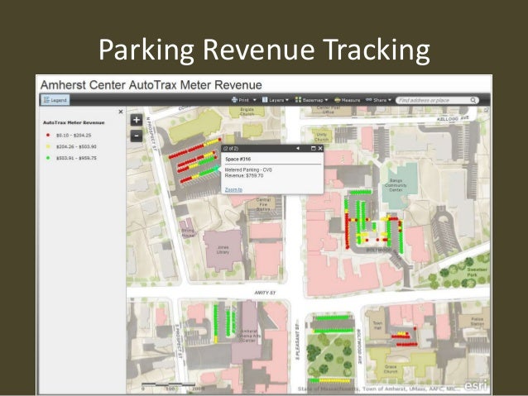Click the Unity Church building
The width and height of the screenshot is (528, 396).
(322, 136)
